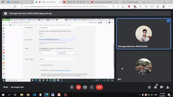Screen dimensions: 173x97
Task: Open options on Trần Ngọc Minh Đức's tile
Action: (168, 21)
